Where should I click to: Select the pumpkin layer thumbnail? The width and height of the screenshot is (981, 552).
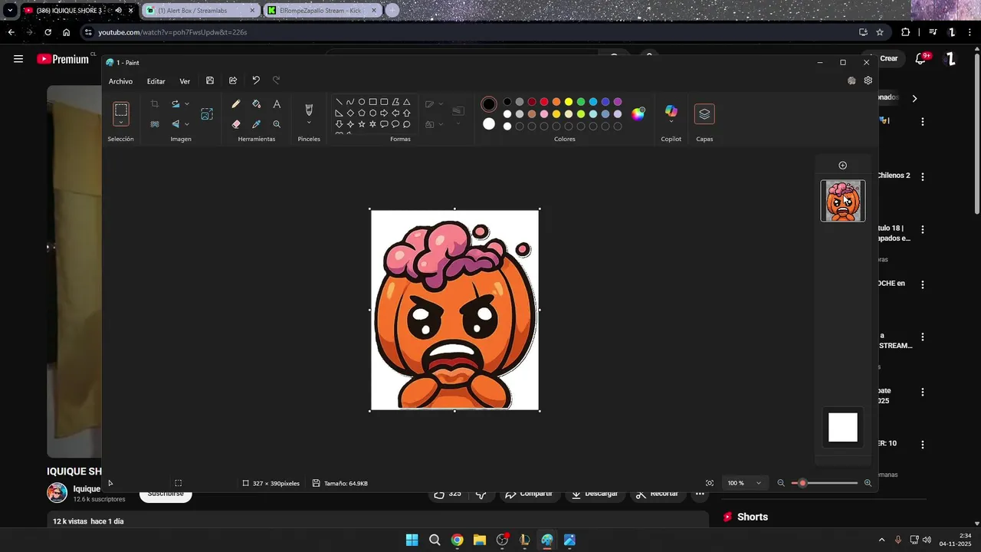click(x=843, y=201)
